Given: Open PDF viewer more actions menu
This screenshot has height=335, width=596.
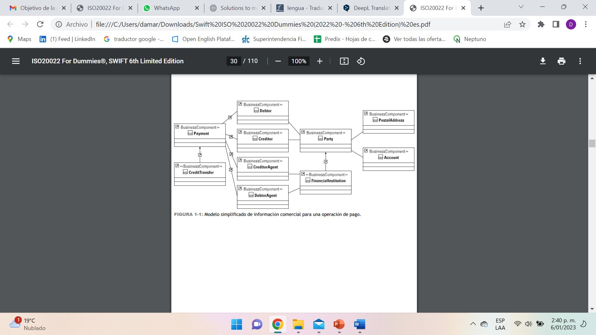Looking at the screenshot, I should point(580,61).
